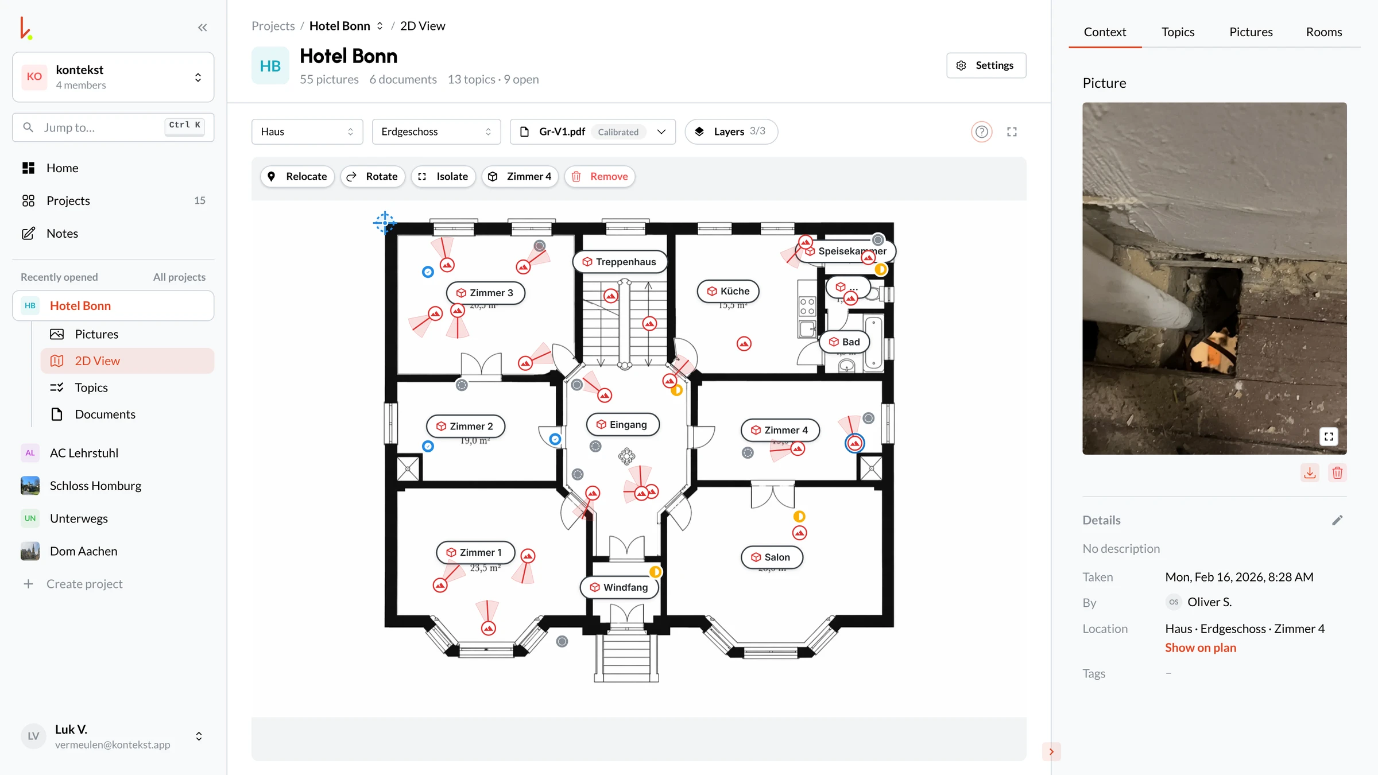Click the blue check marker in Zimmer 2
1378x775 pixels.
[x=428, y=446]
